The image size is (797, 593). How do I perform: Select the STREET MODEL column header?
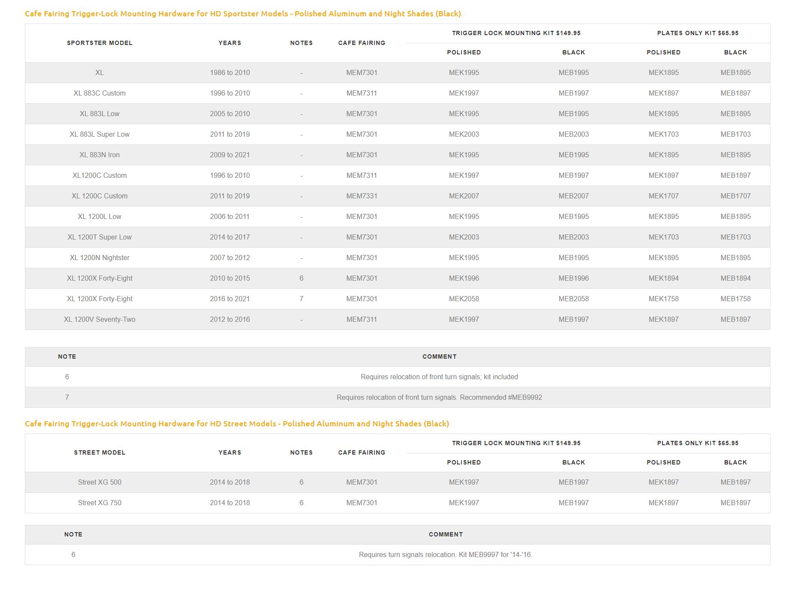pos(99,452)
